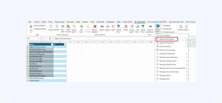Expand the Manage Picklists submenu arrow
This screenshot has height=103, width=222.
click(187, 75)
